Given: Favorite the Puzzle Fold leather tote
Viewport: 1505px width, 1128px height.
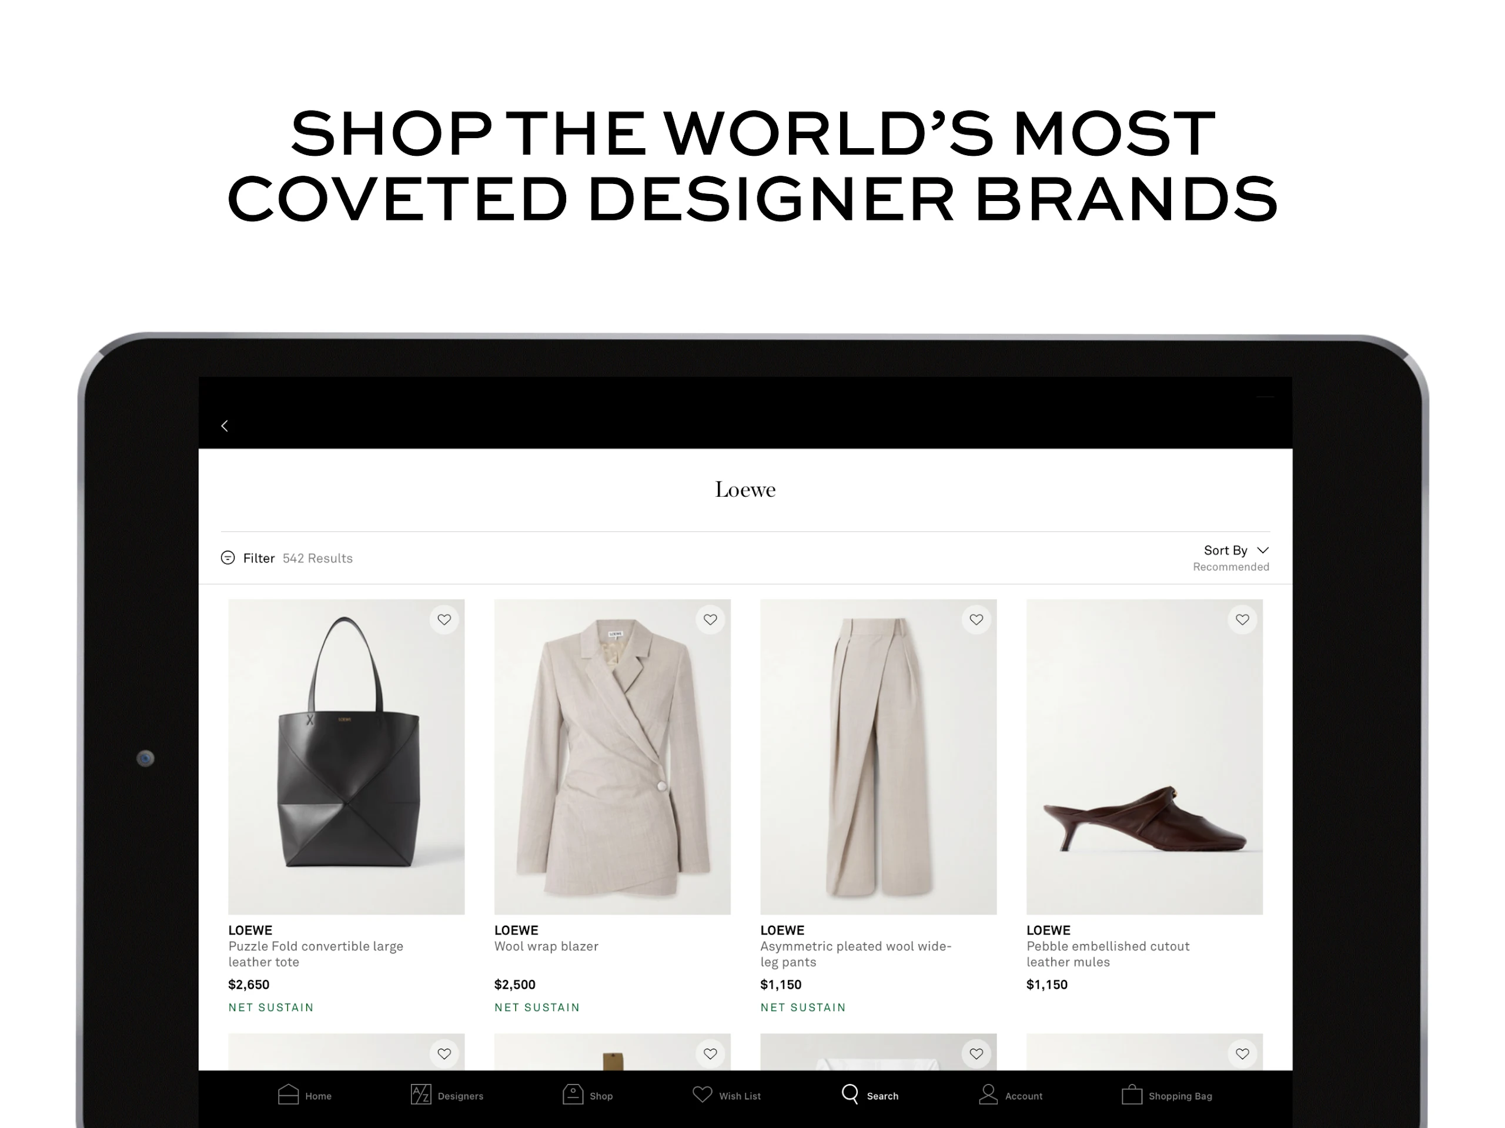Looking at the screenshot, I should pyautogui.click(x=444, y=620).
